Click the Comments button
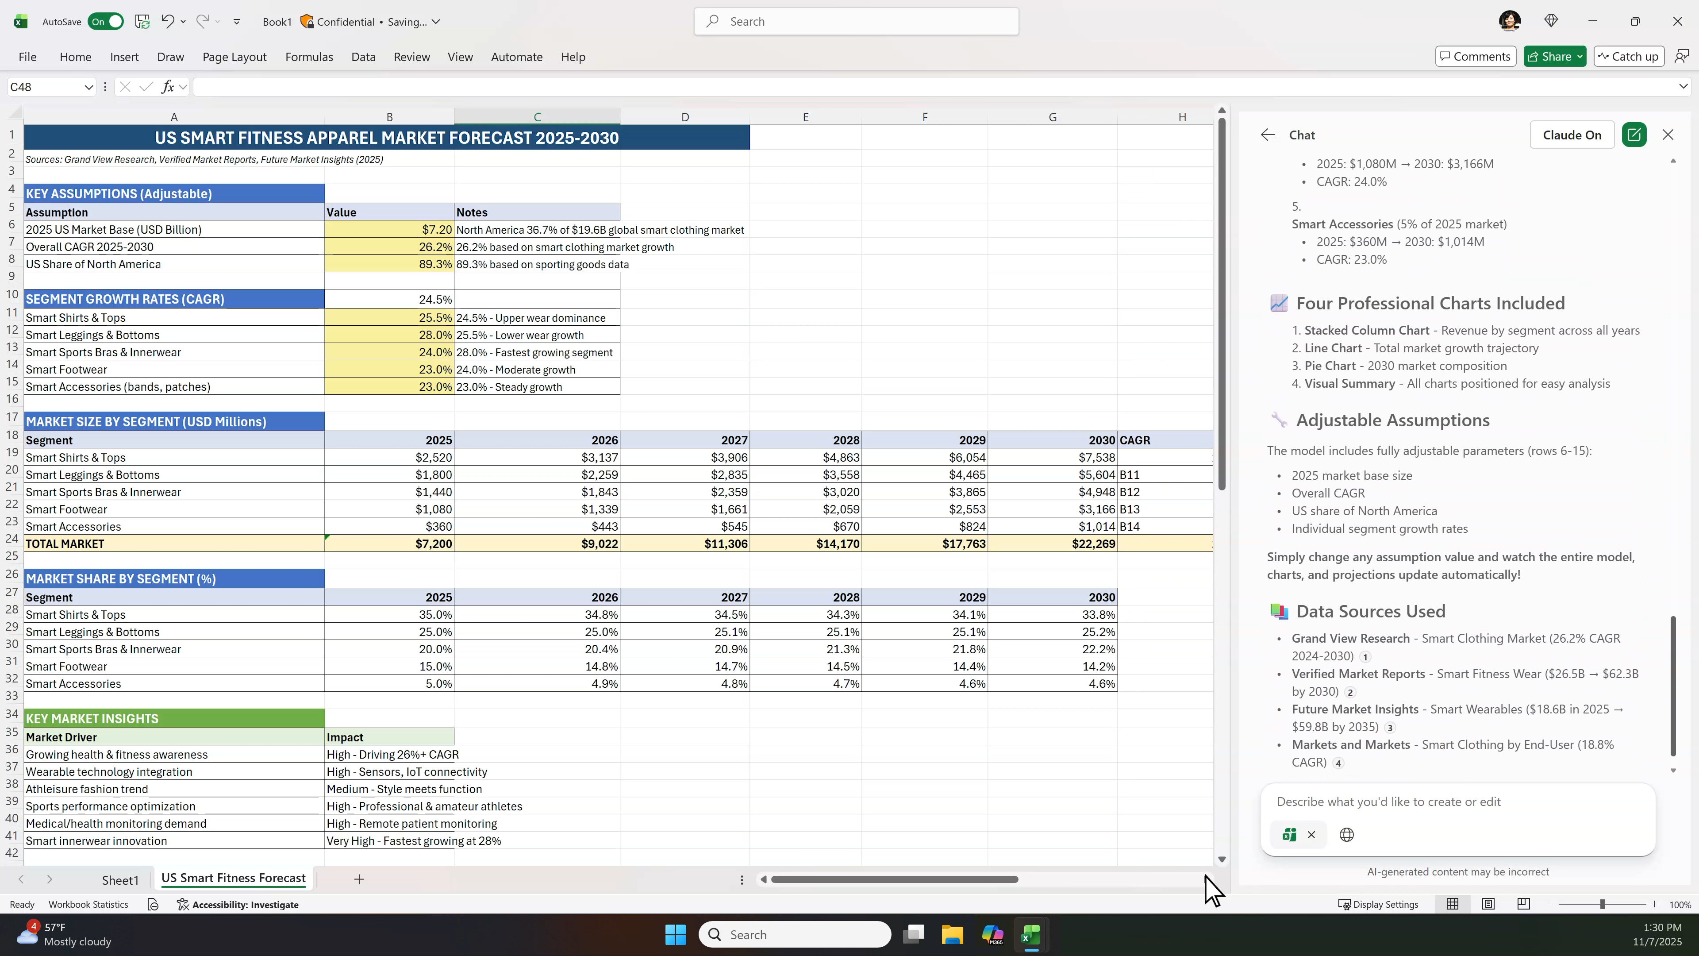The image size is (1699, 956). coord(1475,57)
